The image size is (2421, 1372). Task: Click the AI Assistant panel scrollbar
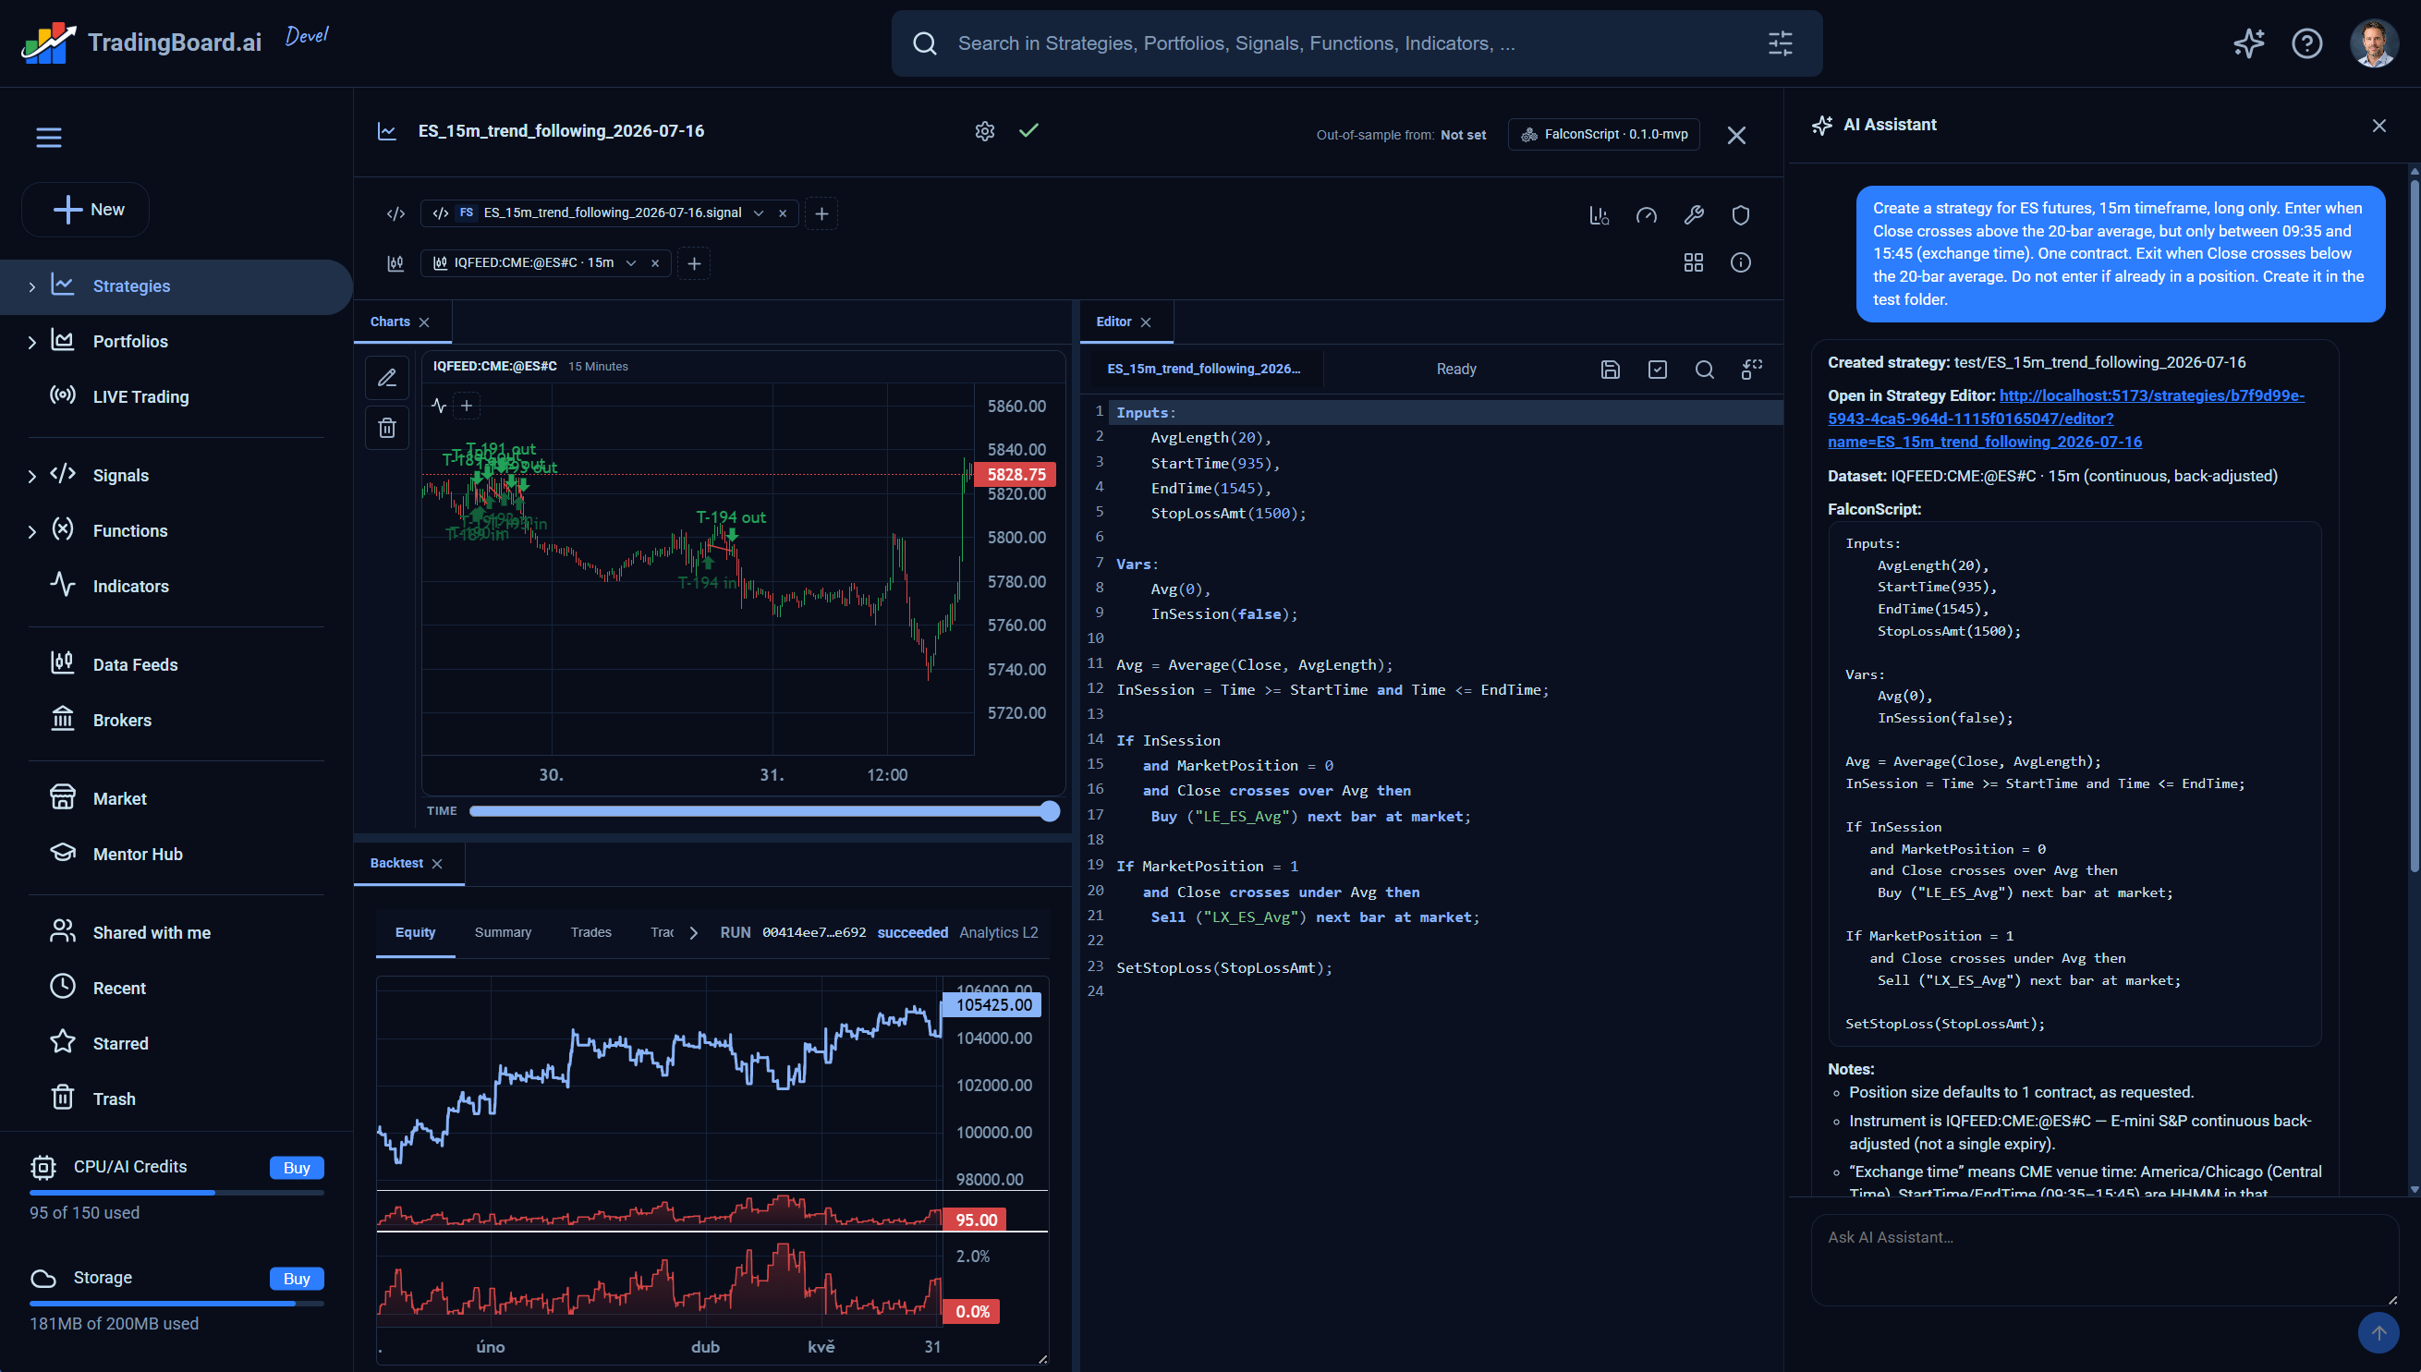coord(2414,524)
